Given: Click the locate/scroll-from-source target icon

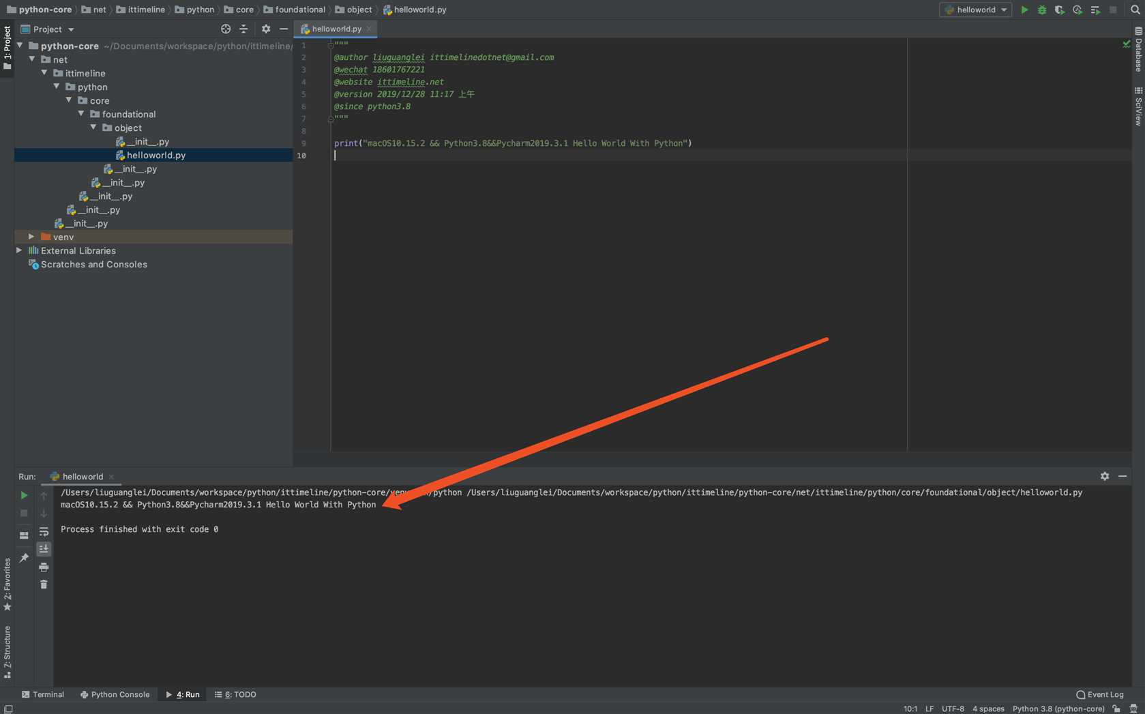Looking at the screenshot, I should tap(226, 29).
